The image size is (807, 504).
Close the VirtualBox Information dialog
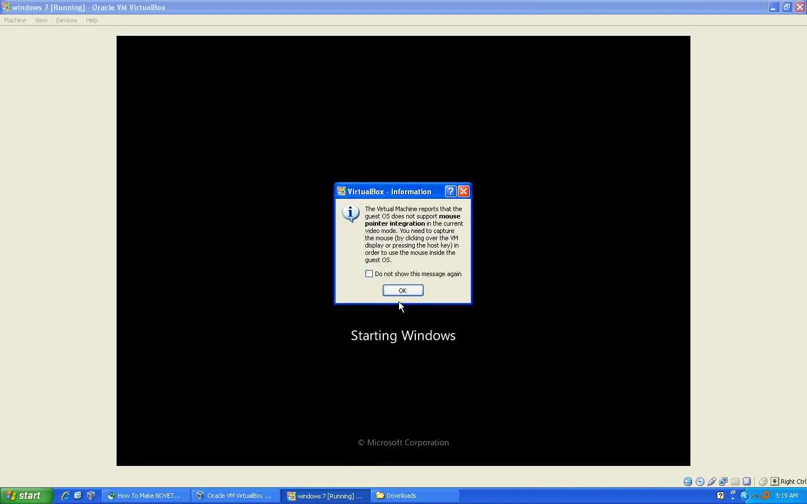click(x=464, y=192)
